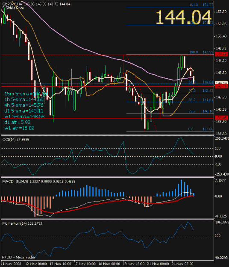This screenshot has height=267, width=229.
Task: Click the 'd1 5-sma=143.11' readout
Action: point(24,111)
